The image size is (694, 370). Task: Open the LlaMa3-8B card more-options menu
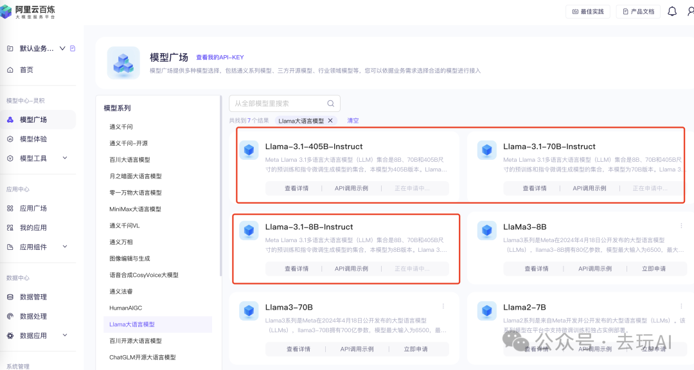tap(681, 225)
